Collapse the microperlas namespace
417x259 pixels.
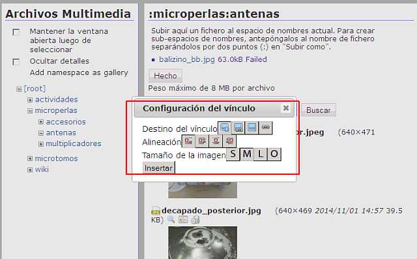(30, 111)
